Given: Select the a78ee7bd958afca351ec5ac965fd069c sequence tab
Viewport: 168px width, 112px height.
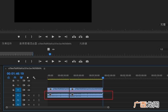Looking at the screenshot, I should (x=25, y=68).
